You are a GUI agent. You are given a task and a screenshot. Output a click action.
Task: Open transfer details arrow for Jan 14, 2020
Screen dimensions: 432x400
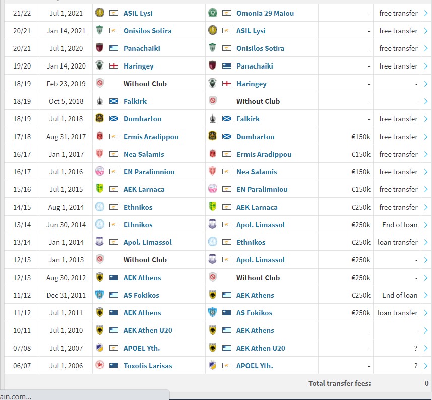(426, 66)
